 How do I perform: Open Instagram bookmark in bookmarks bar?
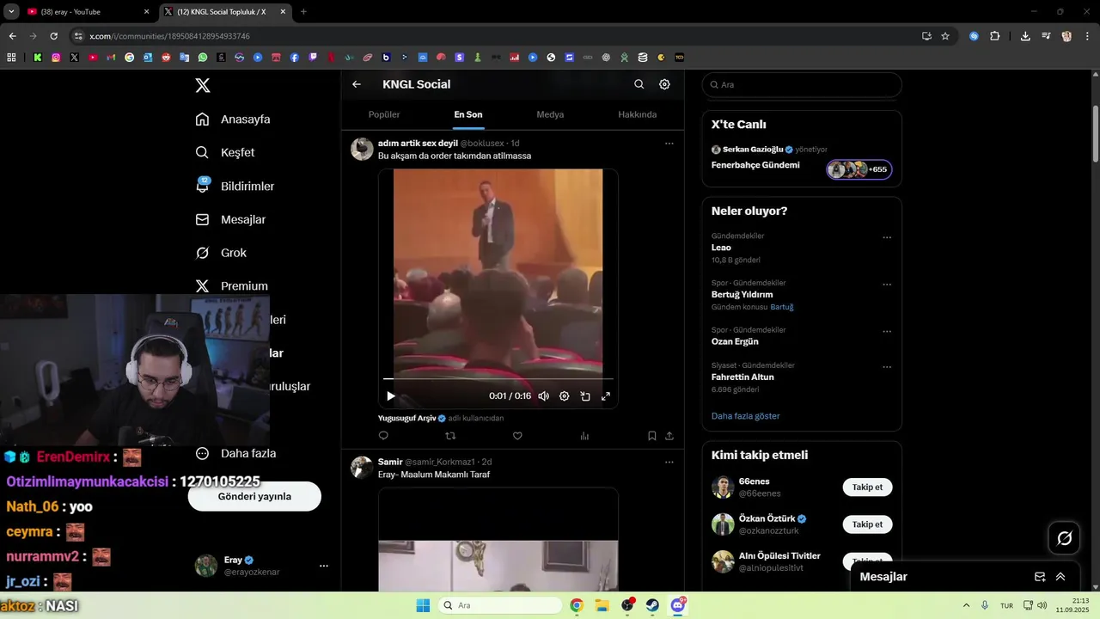[56, 58]
